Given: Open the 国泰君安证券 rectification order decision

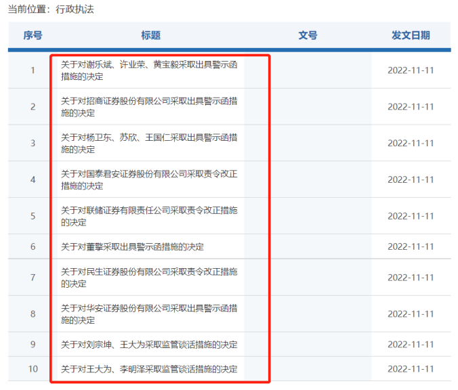Looking at the screenshot, I should pos(149,180).
